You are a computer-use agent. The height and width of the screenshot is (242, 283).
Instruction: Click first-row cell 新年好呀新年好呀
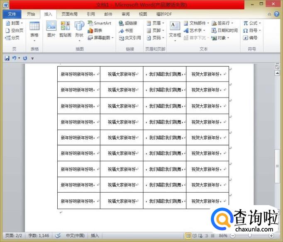click(78, 74)
